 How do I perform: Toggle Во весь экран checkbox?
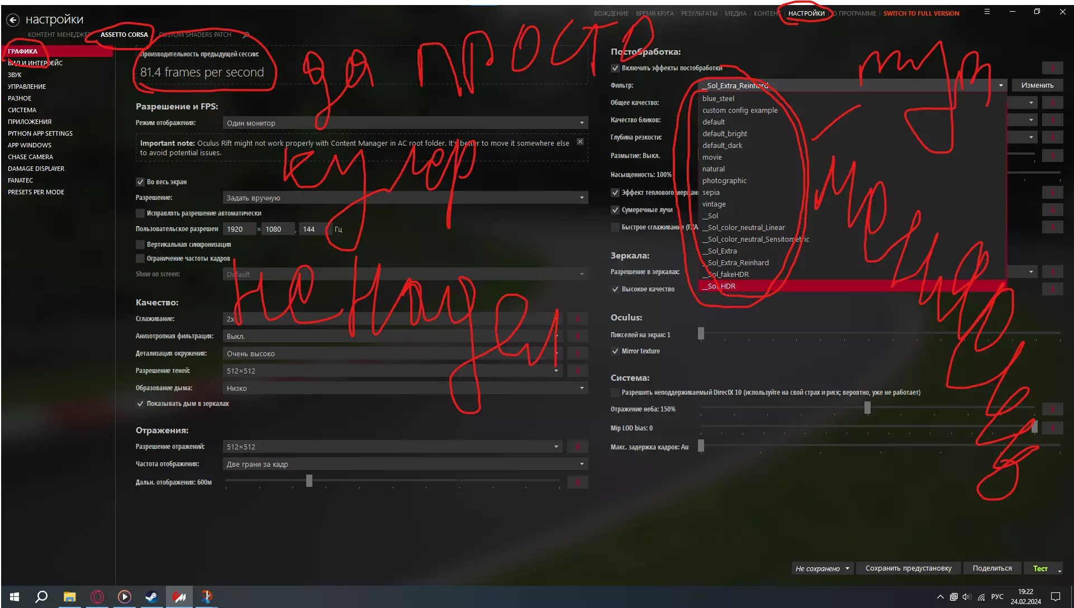coord(140,182)
